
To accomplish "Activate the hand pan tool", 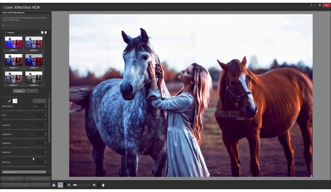I will (x=103, y=185).
